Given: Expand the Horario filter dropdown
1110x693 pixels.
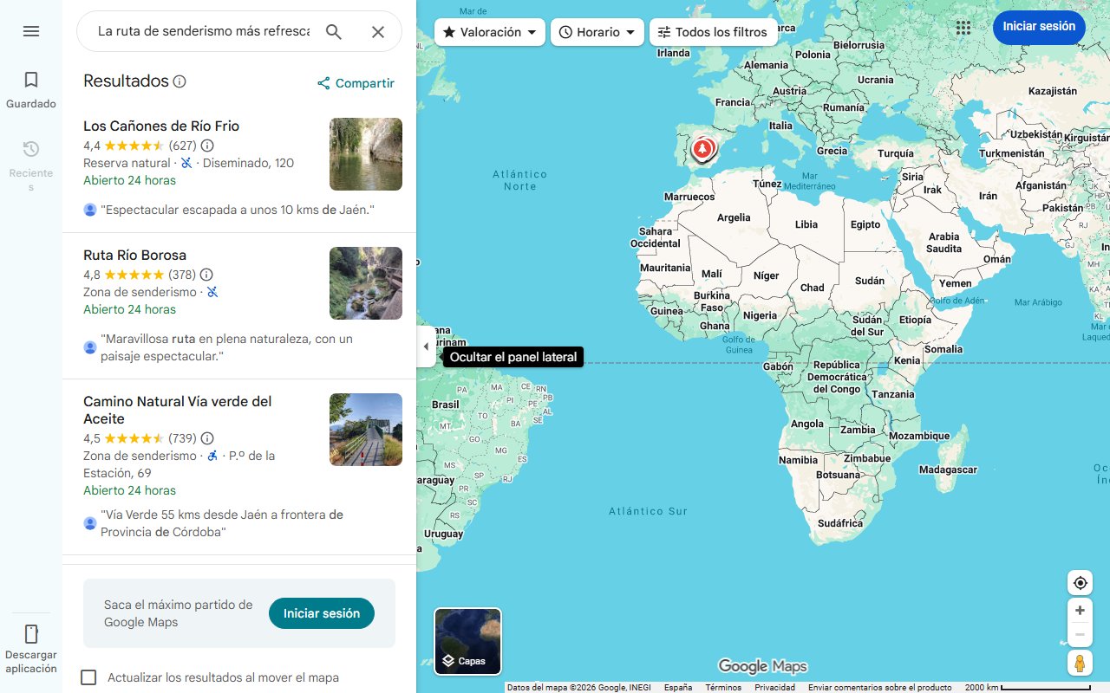Looking at the screenshot, I should 597,32.
